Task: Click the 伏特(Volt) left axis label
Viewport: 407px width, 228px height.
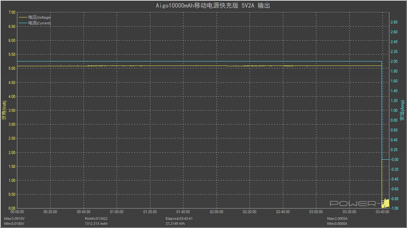Action: (x=4, y=110)
